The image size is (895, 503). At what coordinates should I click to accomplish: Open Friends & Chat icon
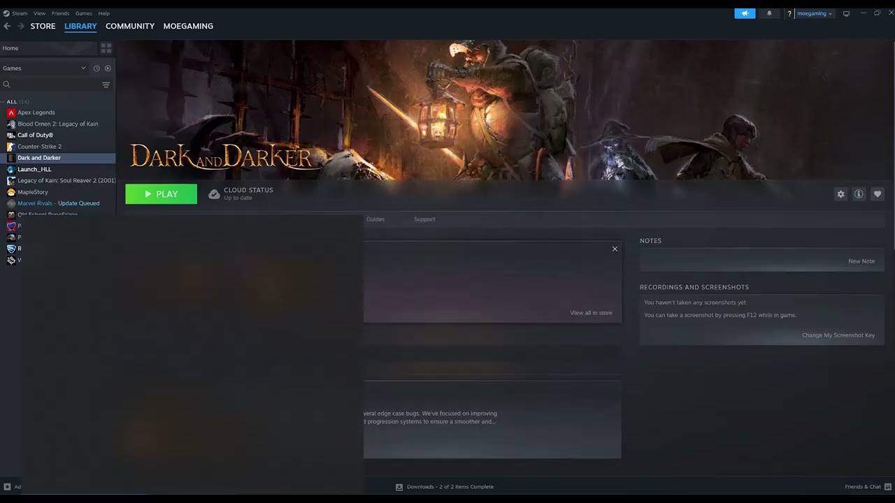pos(888,487)
